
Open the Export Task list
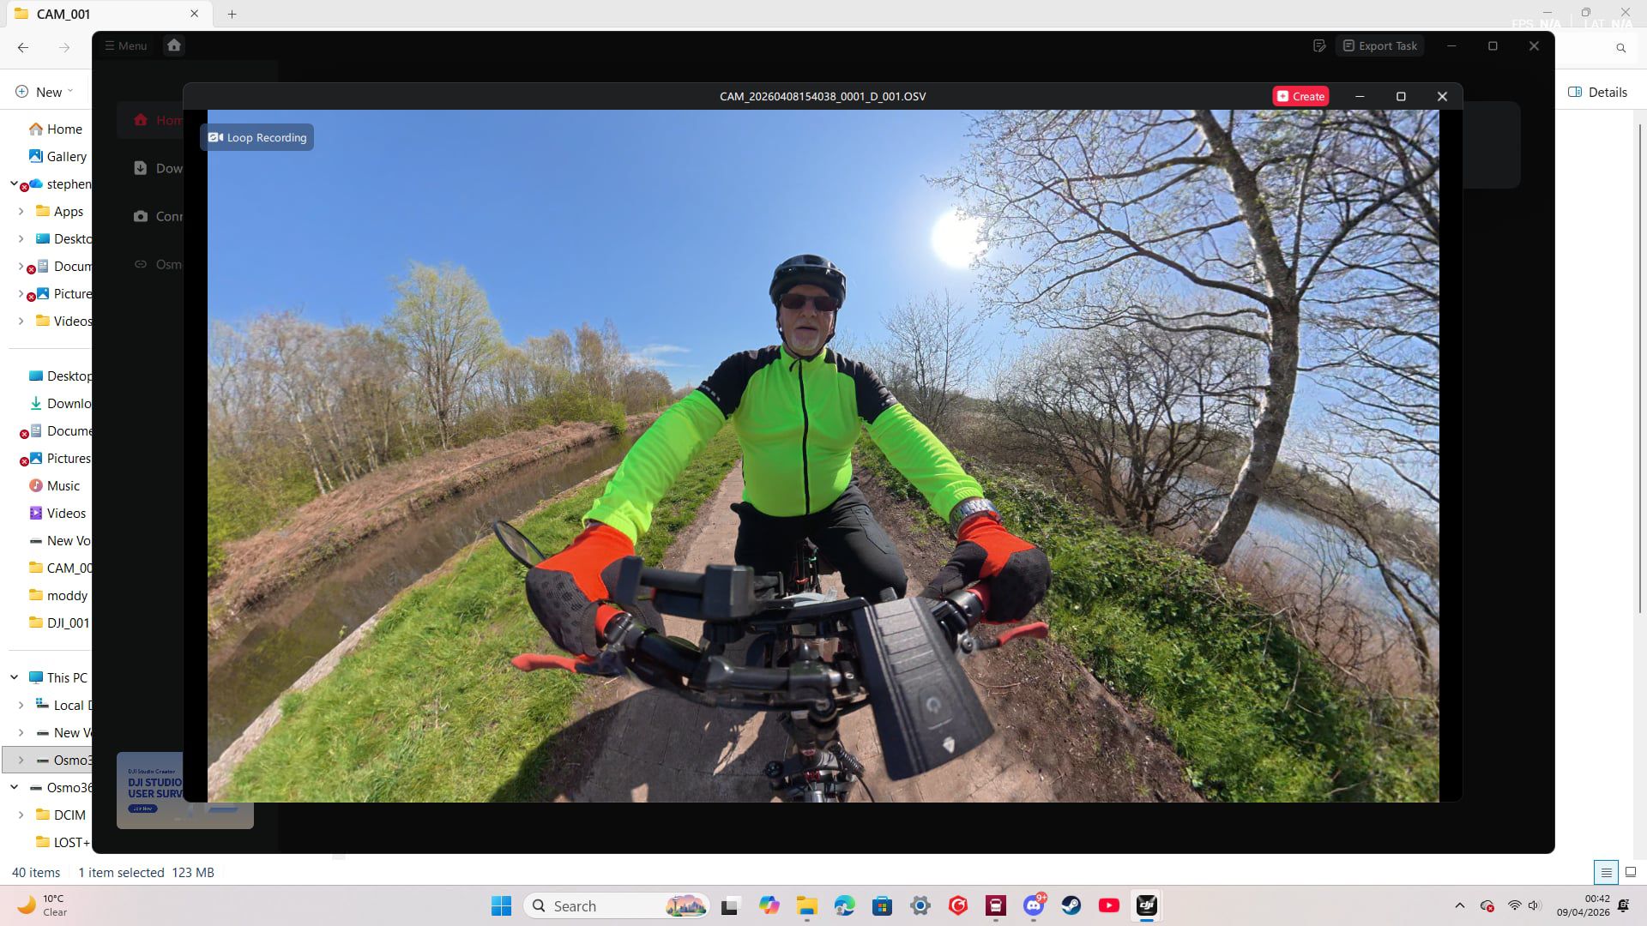click(1379, 45)
